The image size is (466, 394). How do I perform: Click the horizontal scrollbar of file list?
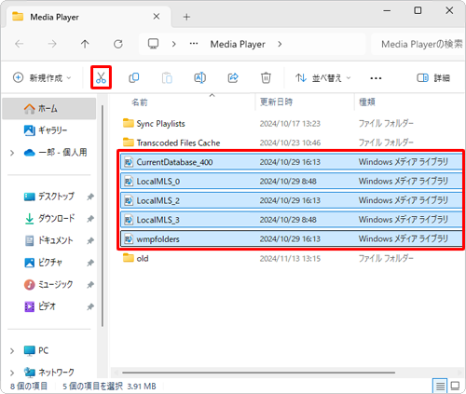[x=258, y=373]
